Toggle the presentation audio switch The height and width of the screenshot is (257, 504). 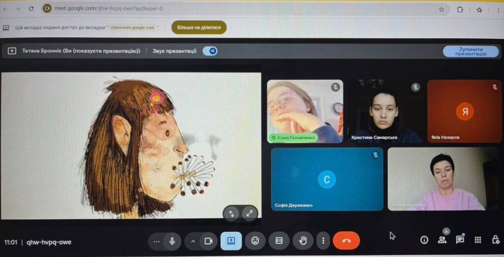(x=210, y=51)
